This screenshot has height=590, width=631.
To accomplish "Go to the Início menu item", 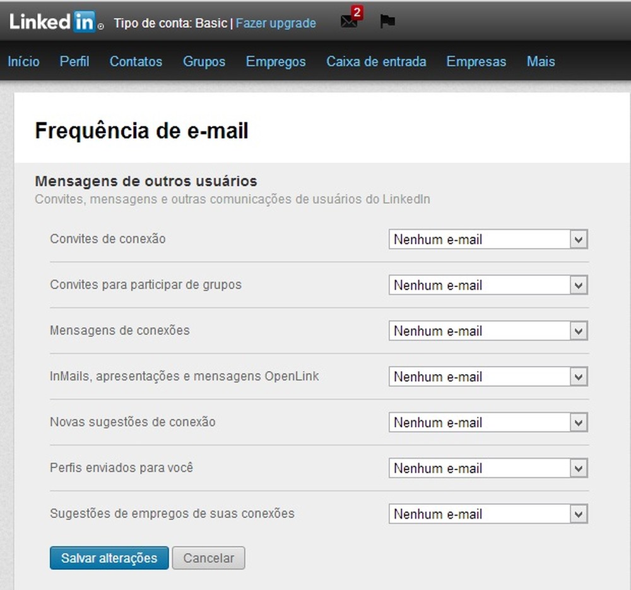I will click(23, 62).
